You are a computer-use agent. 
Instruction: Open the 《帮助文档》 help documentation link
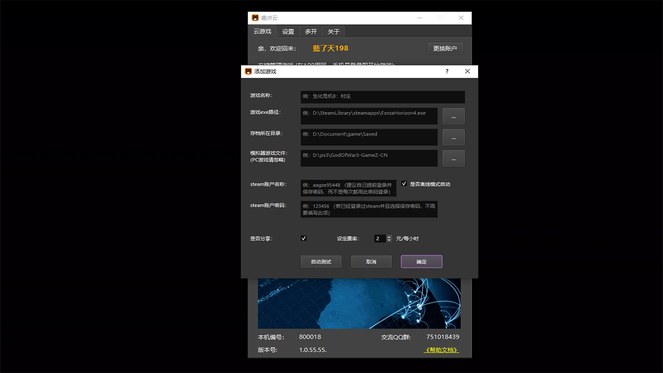(x=441, y=350)
